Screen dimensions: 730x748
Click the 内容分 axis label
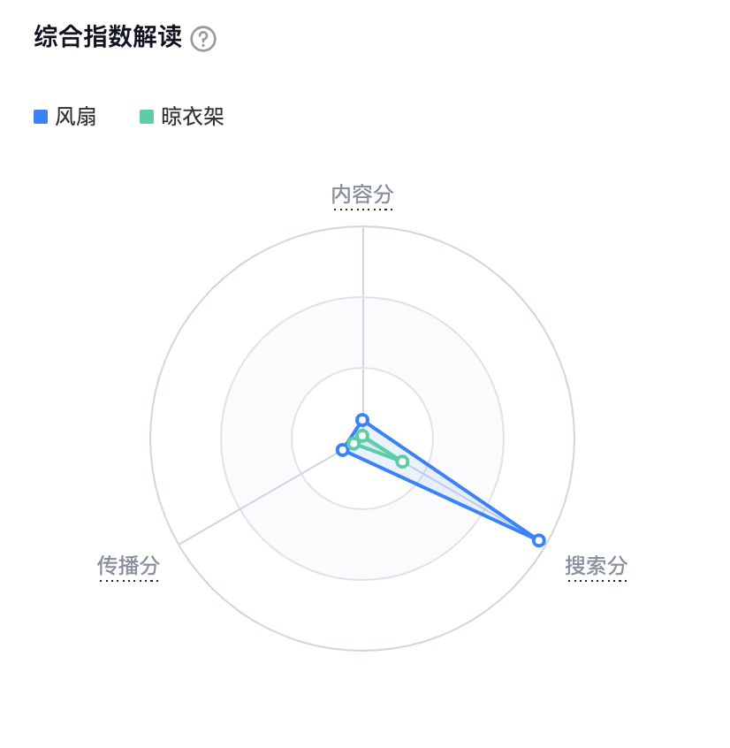(x=362, y=194)
